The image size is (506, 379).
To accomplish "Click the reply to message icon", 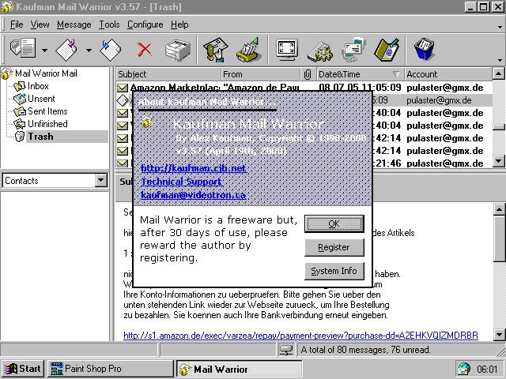I will point(66,50).
